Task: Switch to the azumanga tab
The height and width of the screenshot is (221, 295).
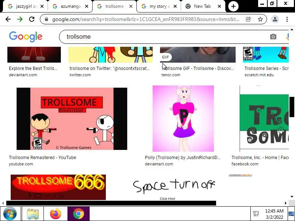Action: tap(70, 6)
